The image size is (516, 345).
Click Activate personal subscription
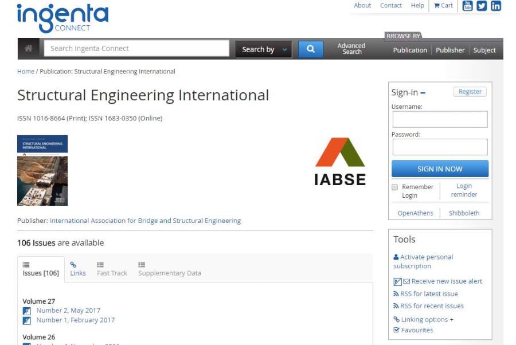423,261
